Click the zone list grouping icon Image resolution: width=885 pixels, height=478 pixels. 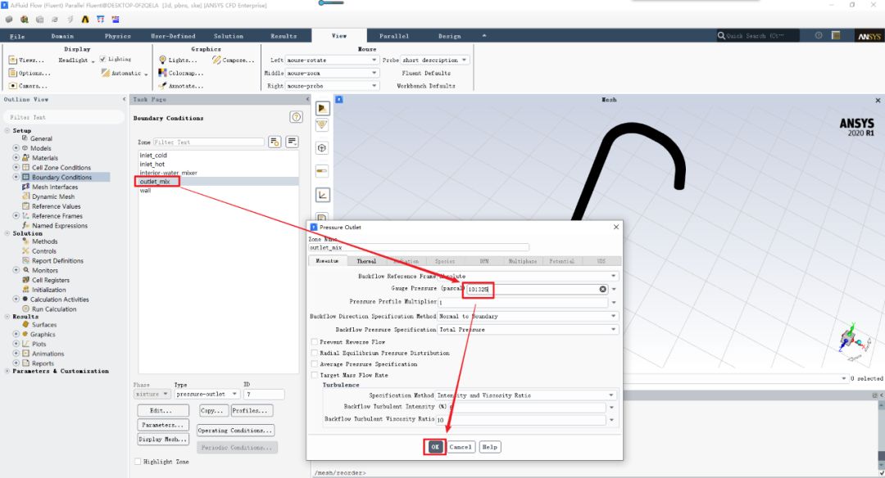[292, 142]
